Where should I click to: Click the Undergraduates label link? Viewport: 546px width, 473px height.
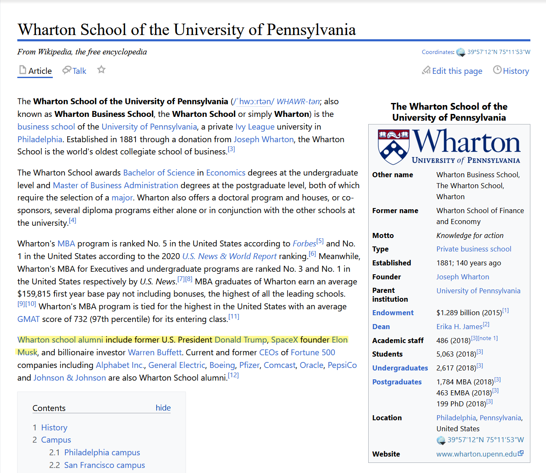point(400,368)
